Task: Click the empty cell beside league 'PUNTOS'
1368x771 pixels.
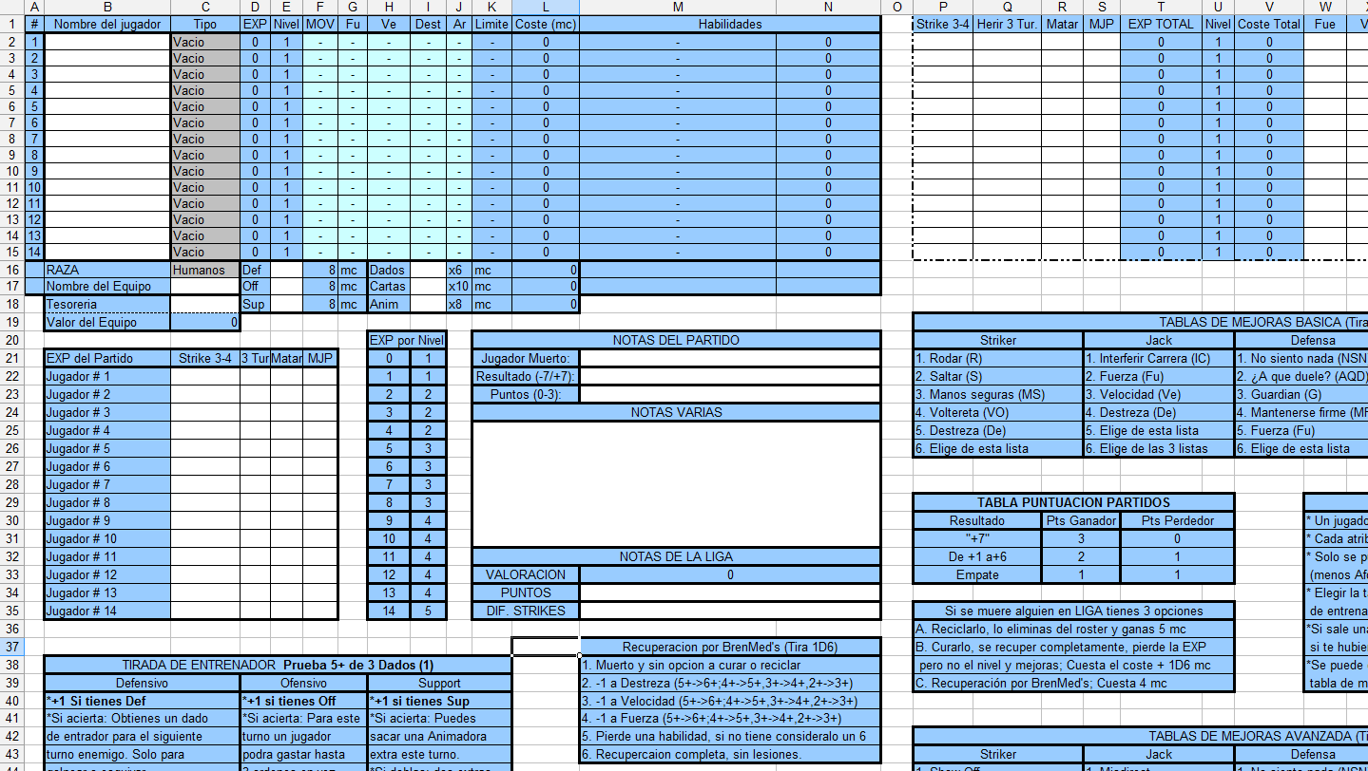Action: pos(729,592)
